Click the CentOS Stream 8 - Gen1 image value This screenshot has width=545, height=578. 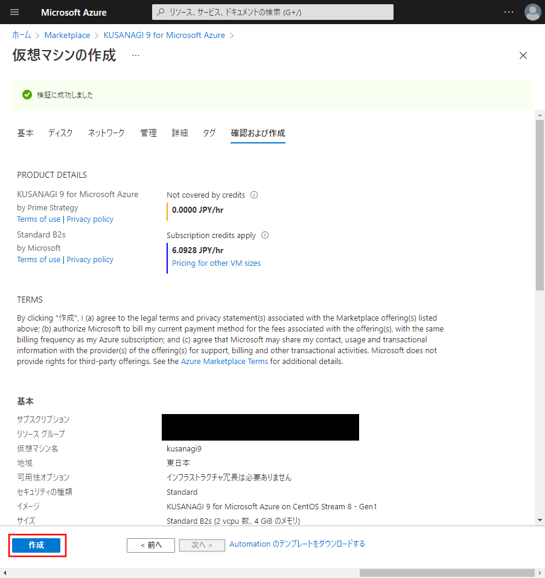pos(272,506)
